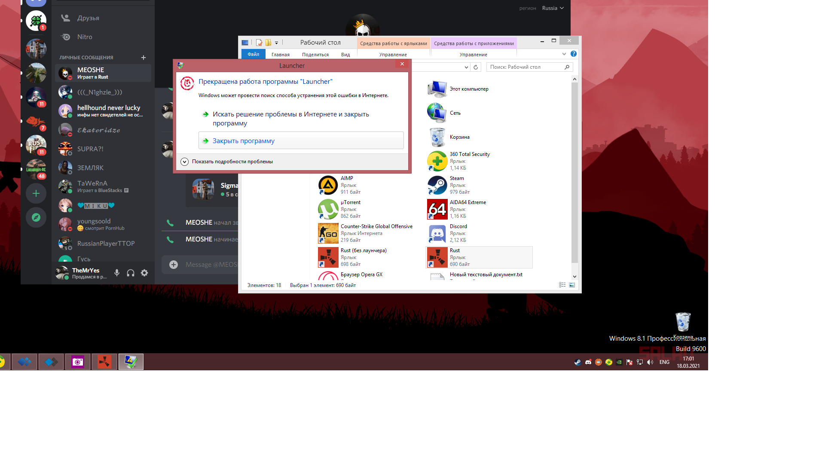This screenshot has width=825, height=464.
Task: Choose Закрыть программу in the Launcher dialog
Action: (301, 140)
